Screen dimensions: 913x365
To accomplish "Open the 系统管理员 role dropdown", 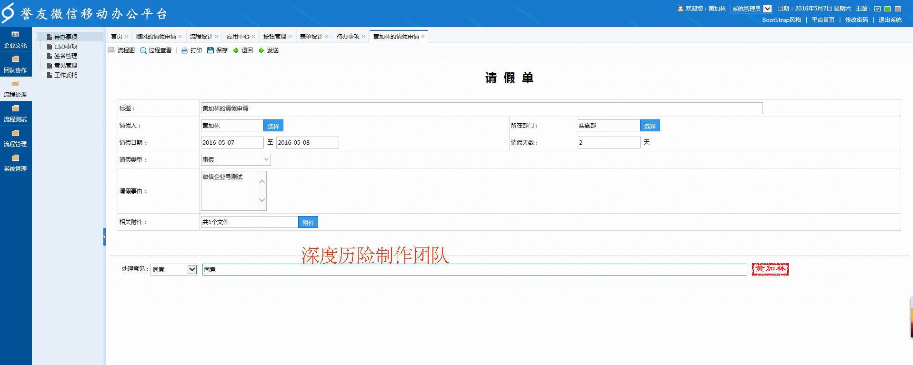I will click(x=751, y=9).
